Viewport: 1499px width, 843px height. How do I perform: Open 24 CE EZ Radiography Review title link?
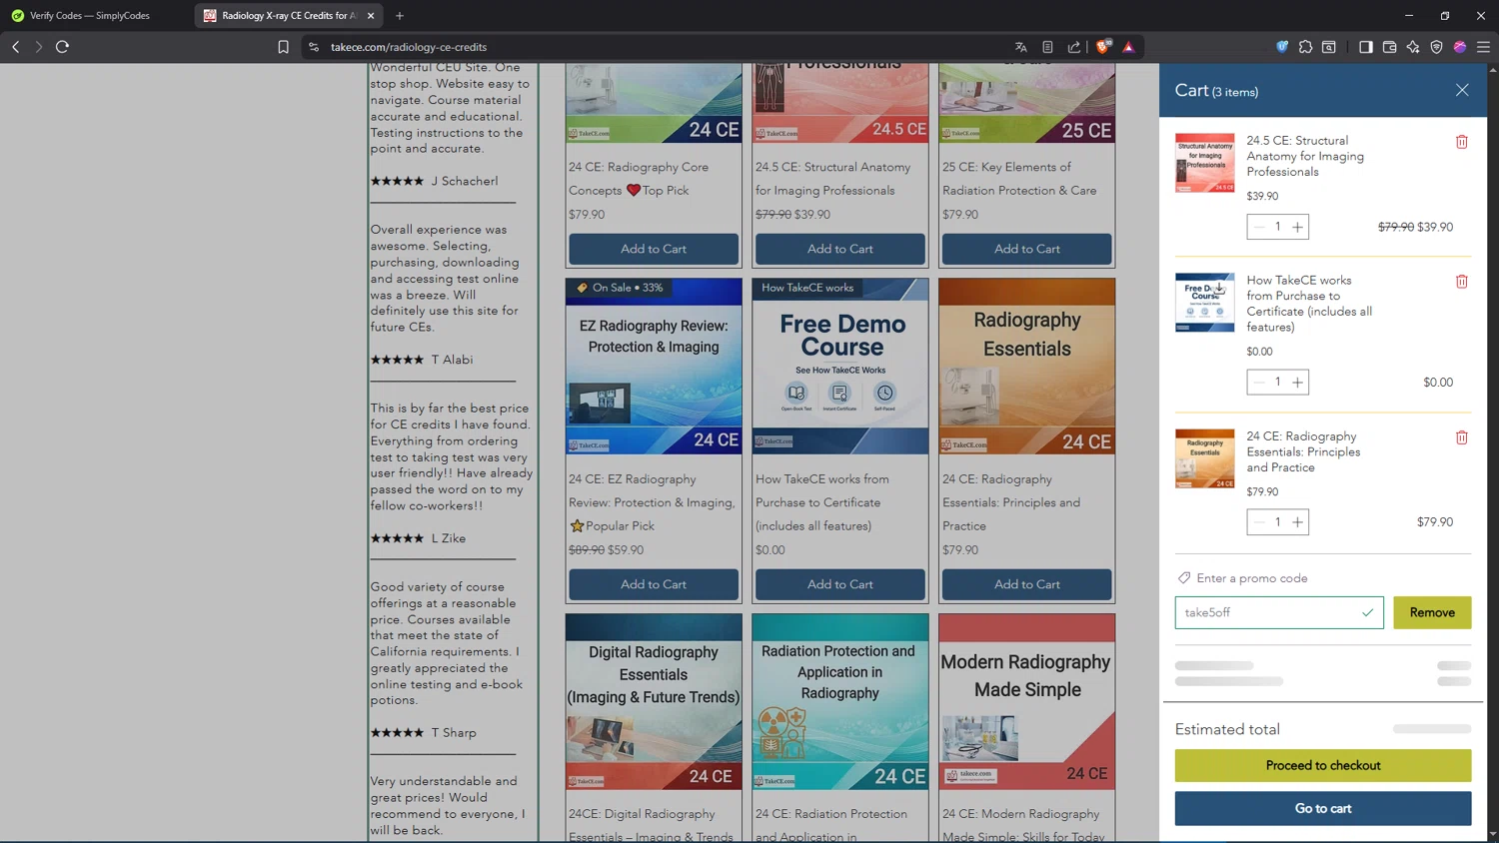pos(652,502)
